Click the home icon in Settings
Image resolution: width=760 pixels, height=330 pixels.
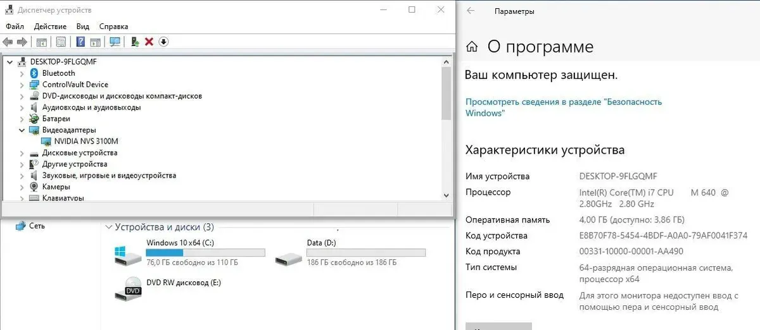pyautogui.click(x=471, y=47)
